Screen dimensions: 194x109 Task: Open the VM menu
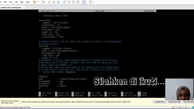pyautogui.click(x=16, y=2)
